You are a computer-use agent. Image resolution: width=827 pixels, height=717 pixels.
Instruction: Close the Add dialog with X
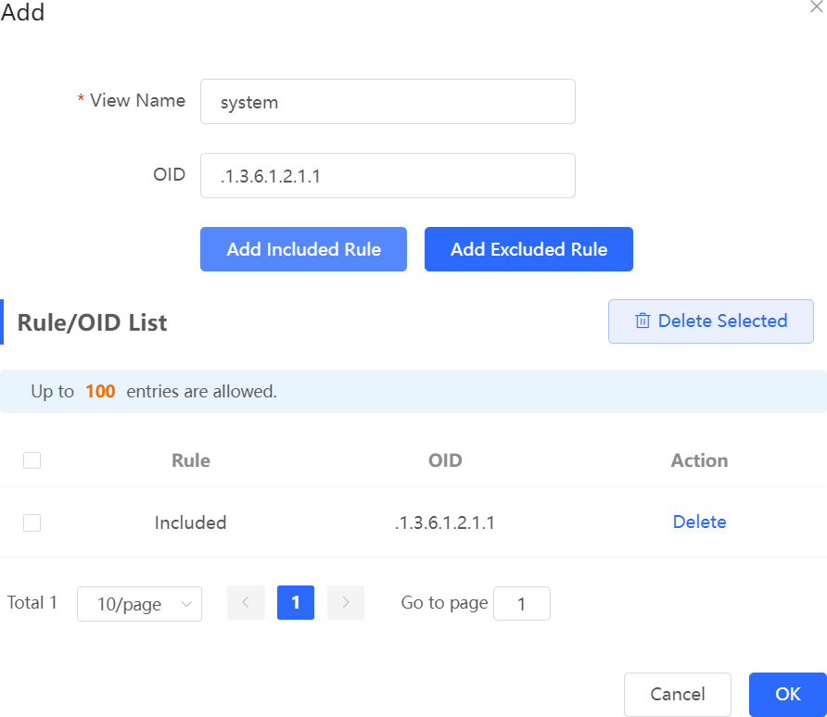tap(816, 6)
